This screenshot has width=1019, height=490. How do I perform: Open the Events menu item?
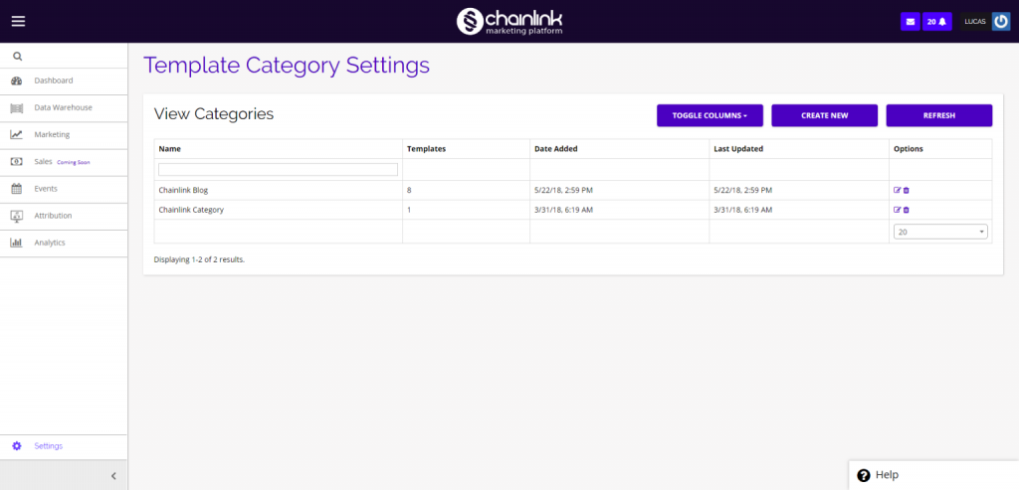(64, 189)
